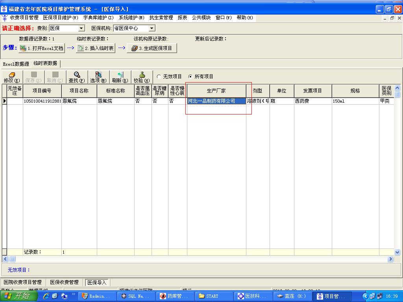
Task: Switch to the 医院收费项目管理 bottom tab
Action: pos(22,282)
